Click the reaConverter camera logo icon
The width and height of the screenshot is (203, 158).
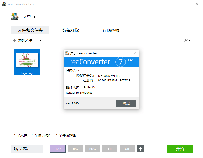pos(14,17)
